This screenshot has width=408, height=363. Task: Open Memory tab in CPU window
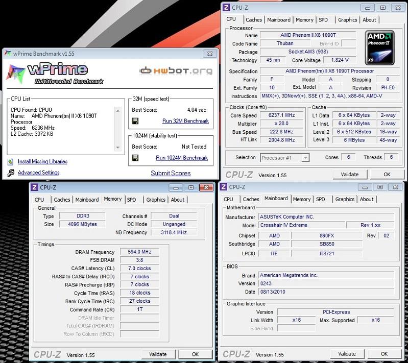pyautogui.click(x=304, y=20)
